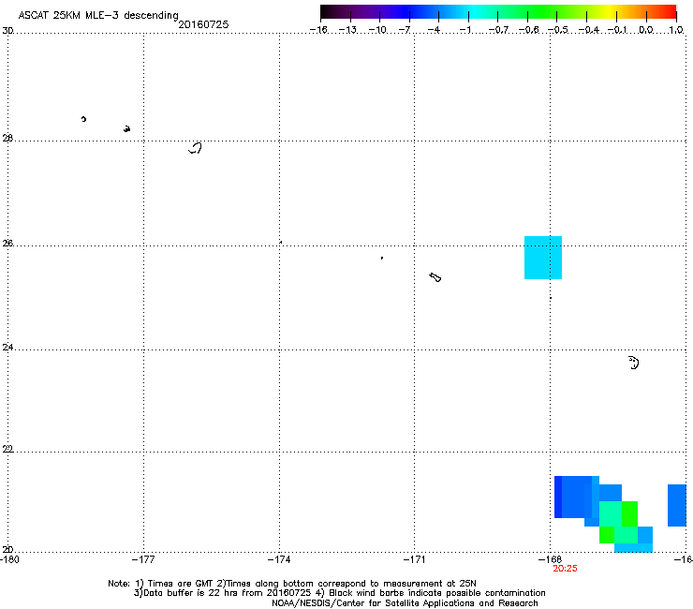
Task: Click the NOAA/NESDIS credit line
Action: [405, 603]
